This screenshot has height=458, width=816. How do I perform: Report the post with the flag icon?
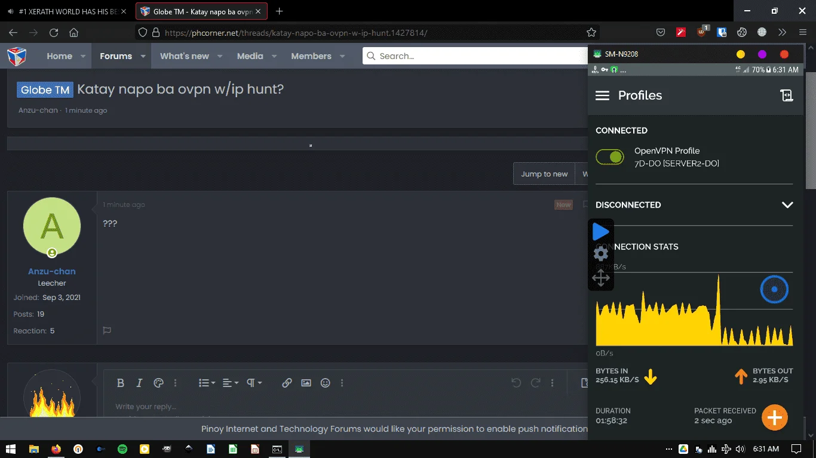click(x=107, y=330)
